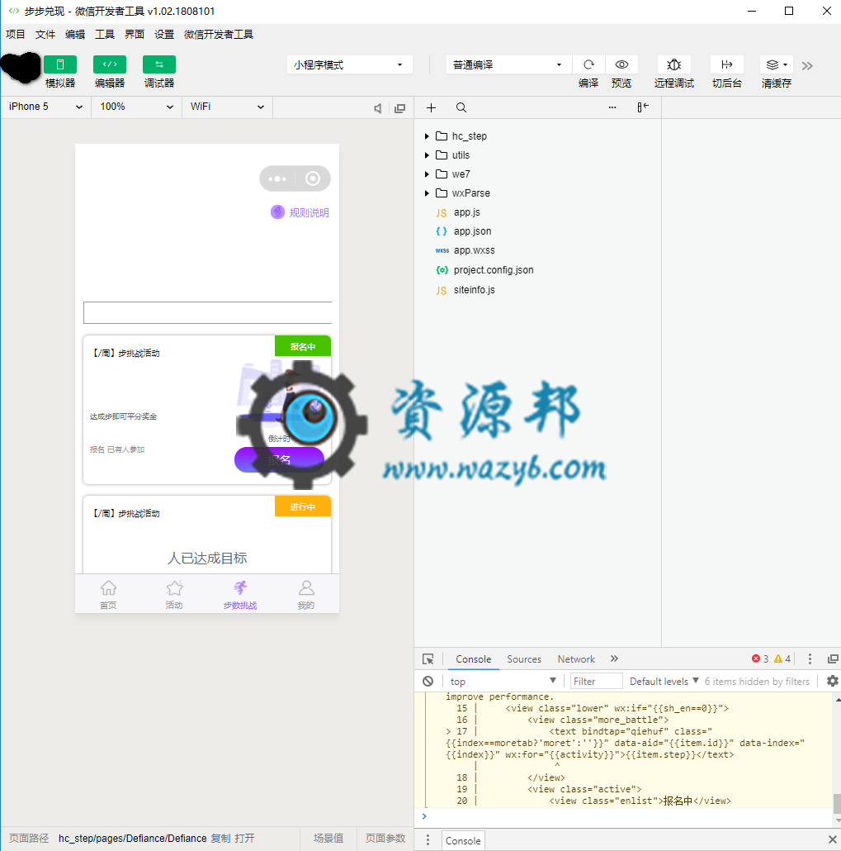This screenshot has width=841, height=851.
Task: Open remote debugging bug icon
Action: pos(674,64)
